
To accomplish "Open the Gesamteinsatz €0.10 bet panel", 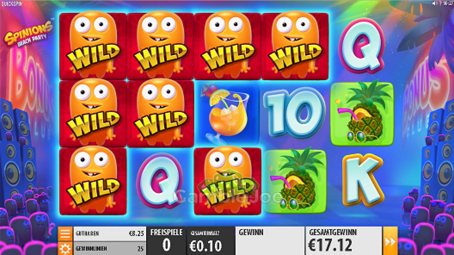I will point(211,241).
